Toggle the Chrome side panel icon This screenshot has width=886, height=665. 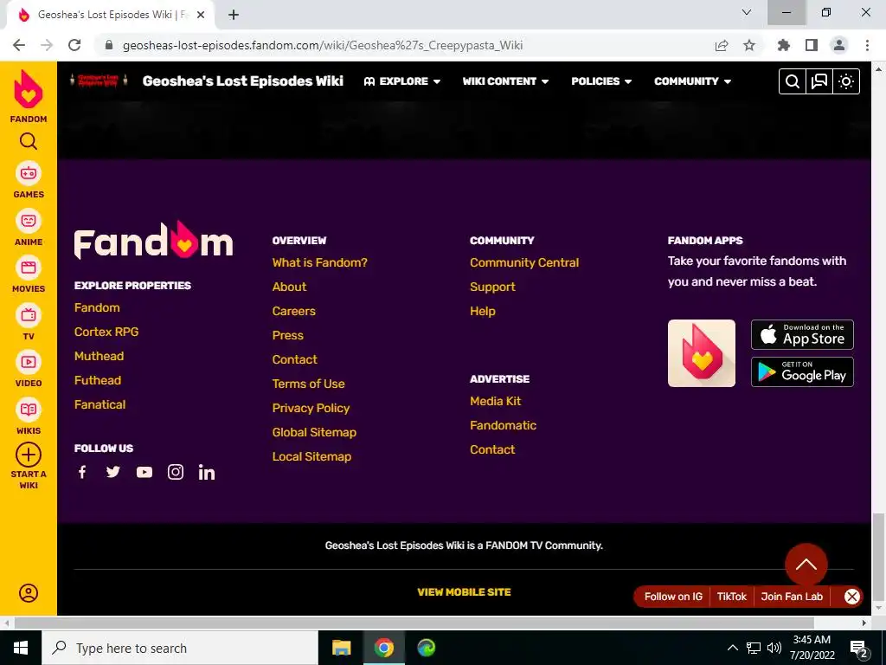click(812, 45)
